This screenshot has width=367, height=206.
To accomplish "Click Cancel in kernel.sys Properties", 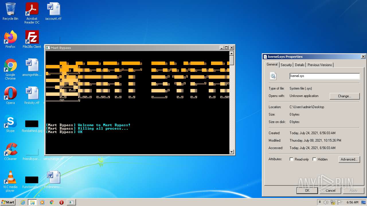I will point(330,191).
